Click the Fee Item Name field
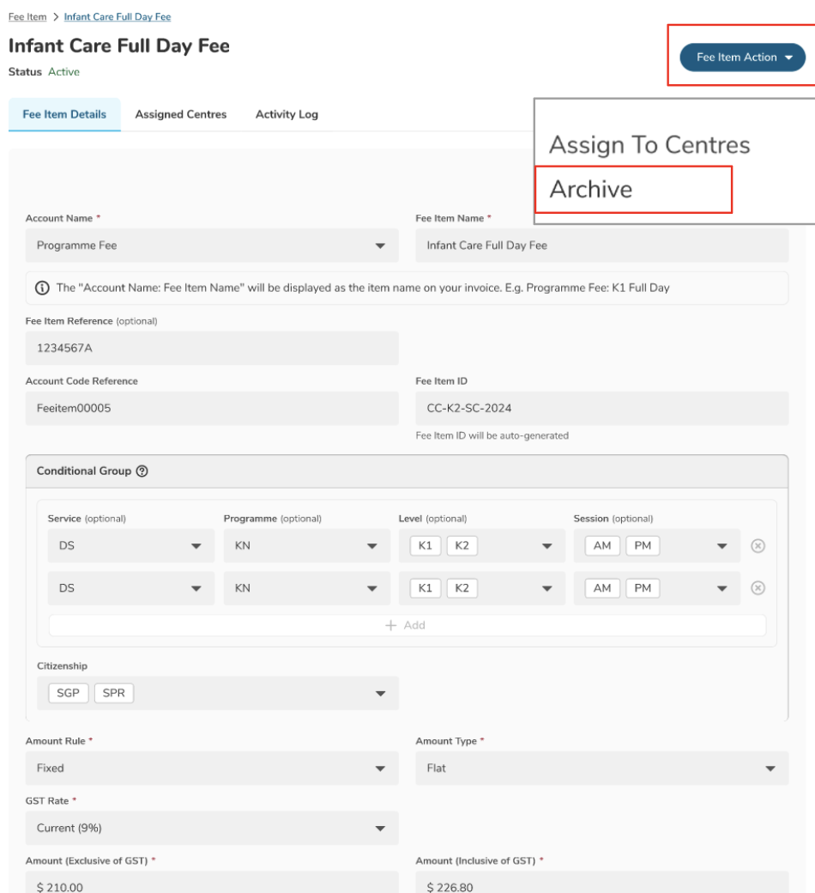 (x=601, y=246)
